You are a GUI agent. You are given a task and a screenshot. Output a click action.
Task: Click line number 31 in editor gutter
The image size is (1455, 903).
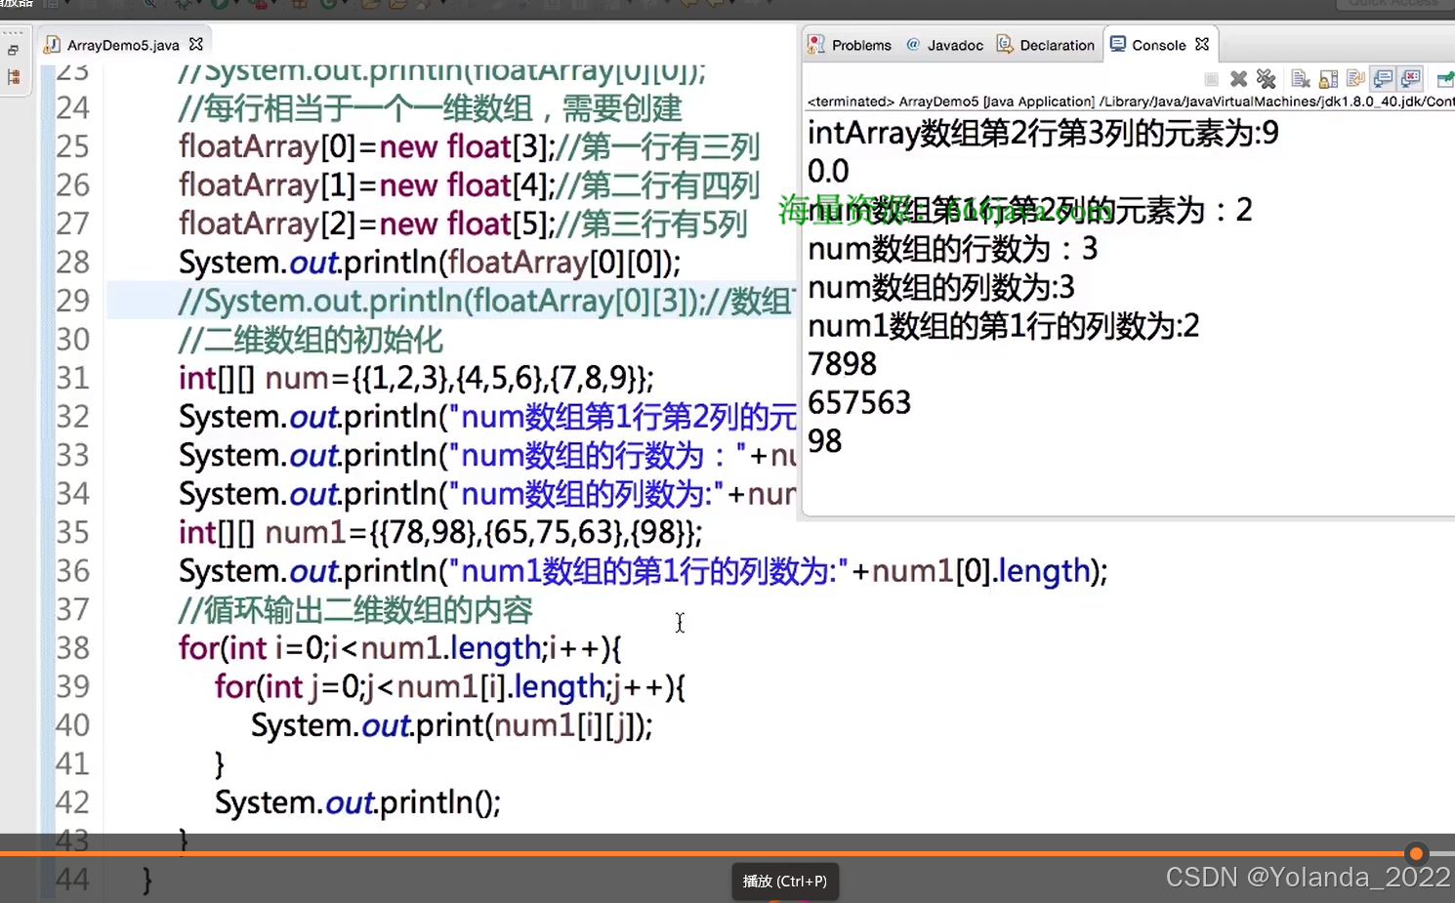pos(72,378)
